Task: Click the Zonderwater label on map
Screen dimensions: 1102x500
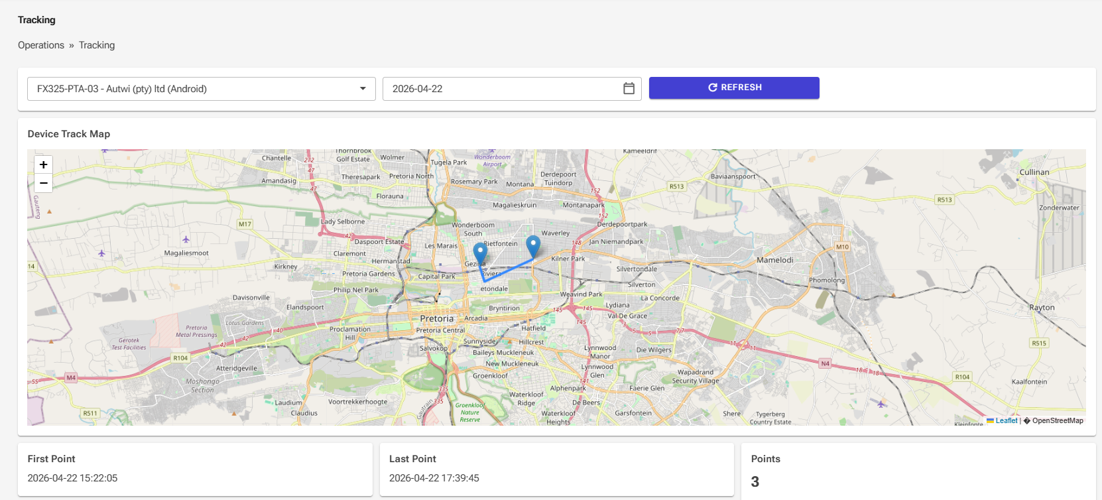Action: 1060,208
